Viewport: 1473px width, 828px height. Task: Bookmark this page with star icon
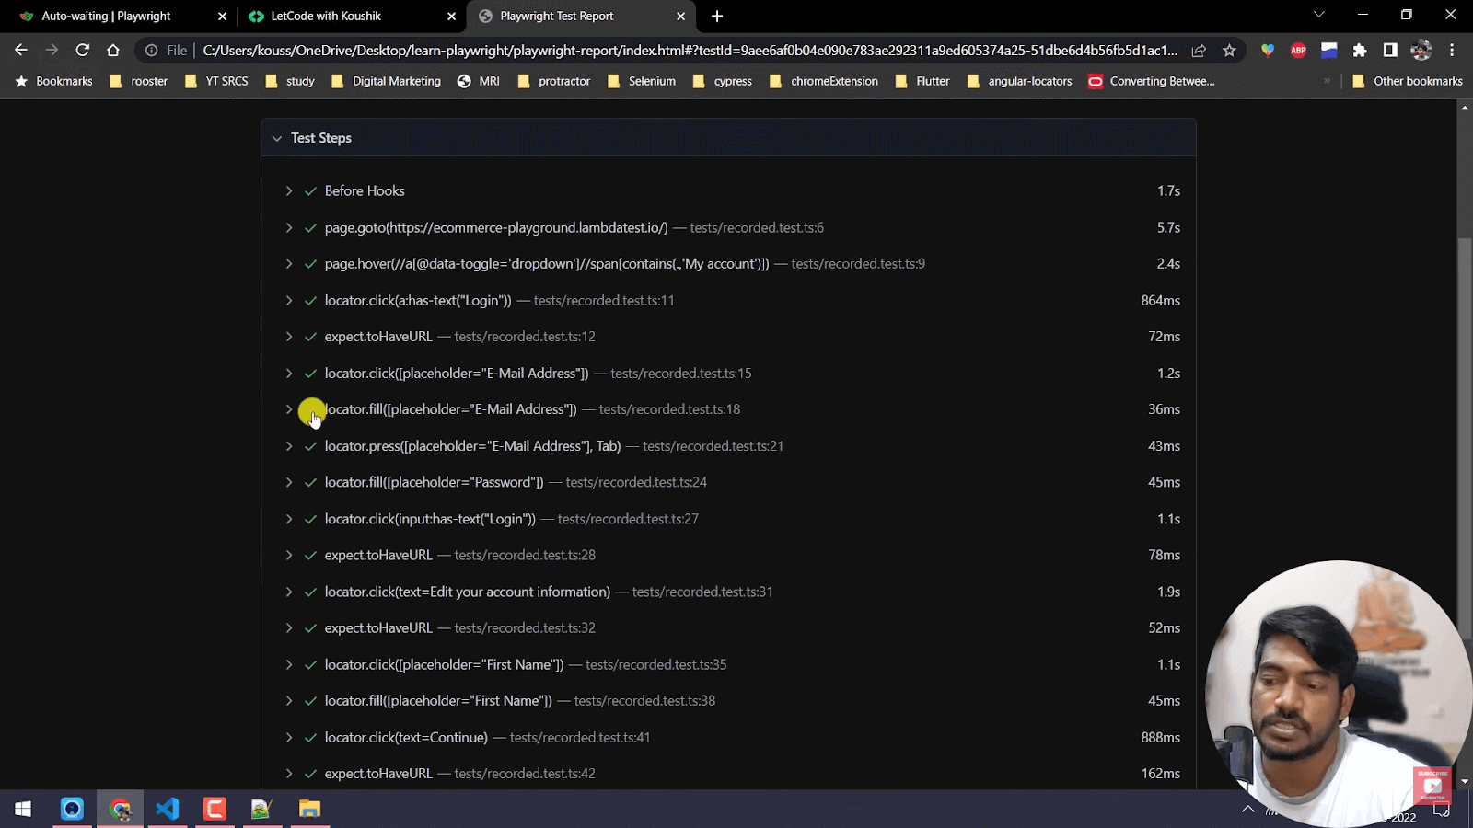coord(1229,51)
